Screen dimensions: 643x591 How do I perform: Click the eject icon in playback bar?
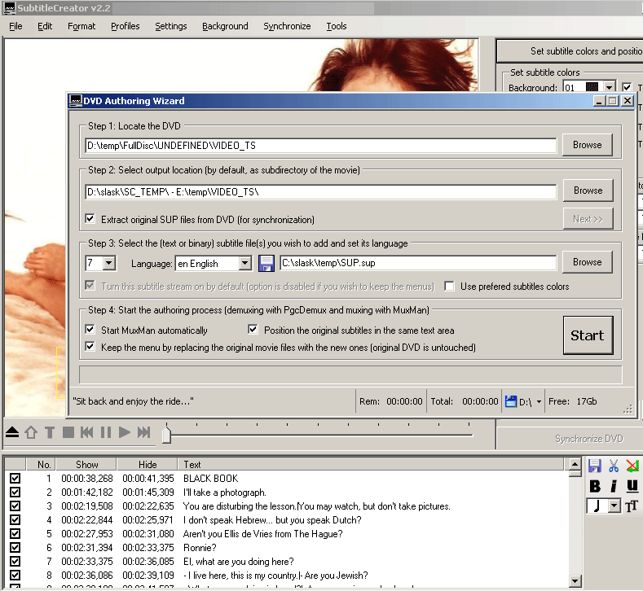point(12,432)
